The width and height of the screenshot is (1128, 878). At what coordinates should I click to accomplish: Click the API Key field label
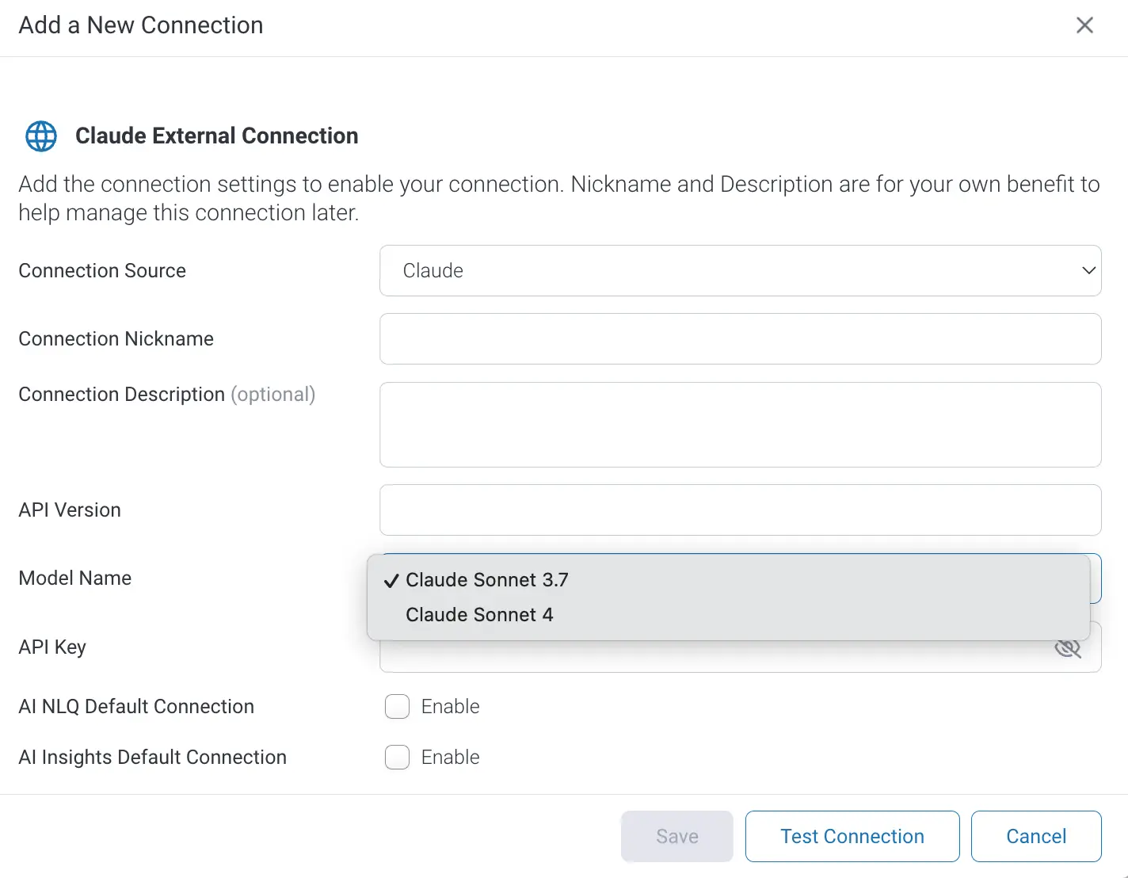[52, 647]
